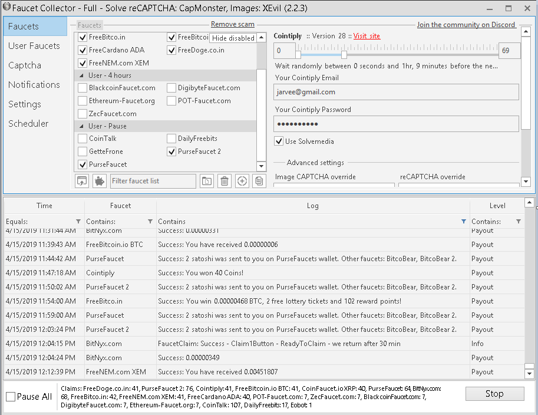The image size is (538, 415).
Task: Click the Cointiply Password field
Action: (396, 124)
